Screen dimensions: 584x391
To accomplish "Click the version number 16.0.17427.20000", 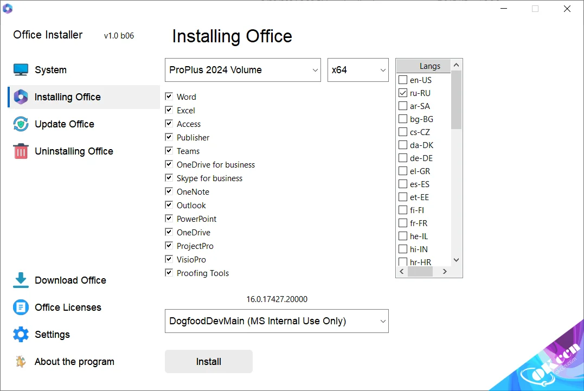I will pos(277,299).
